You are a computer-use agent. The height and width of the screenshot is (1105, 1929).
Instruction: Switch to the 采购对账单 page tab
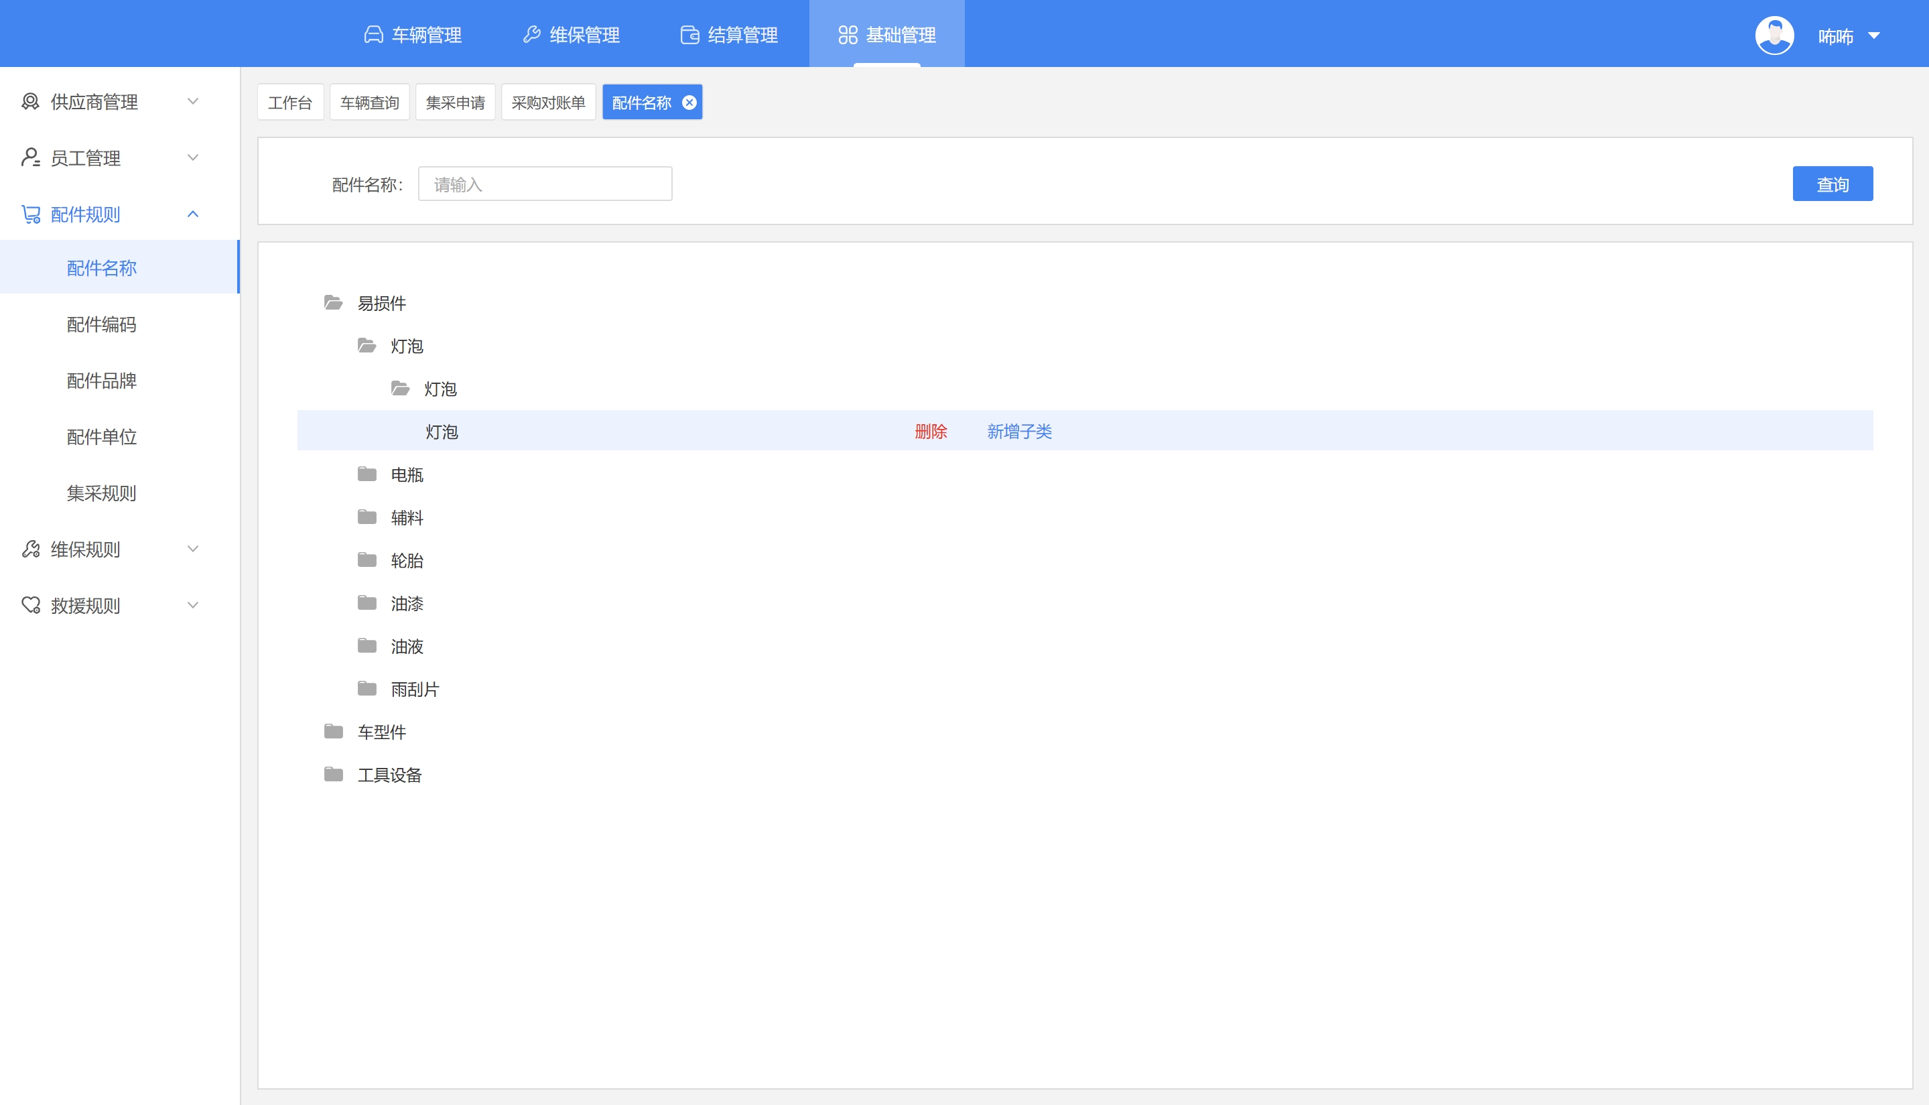(549, 103)
